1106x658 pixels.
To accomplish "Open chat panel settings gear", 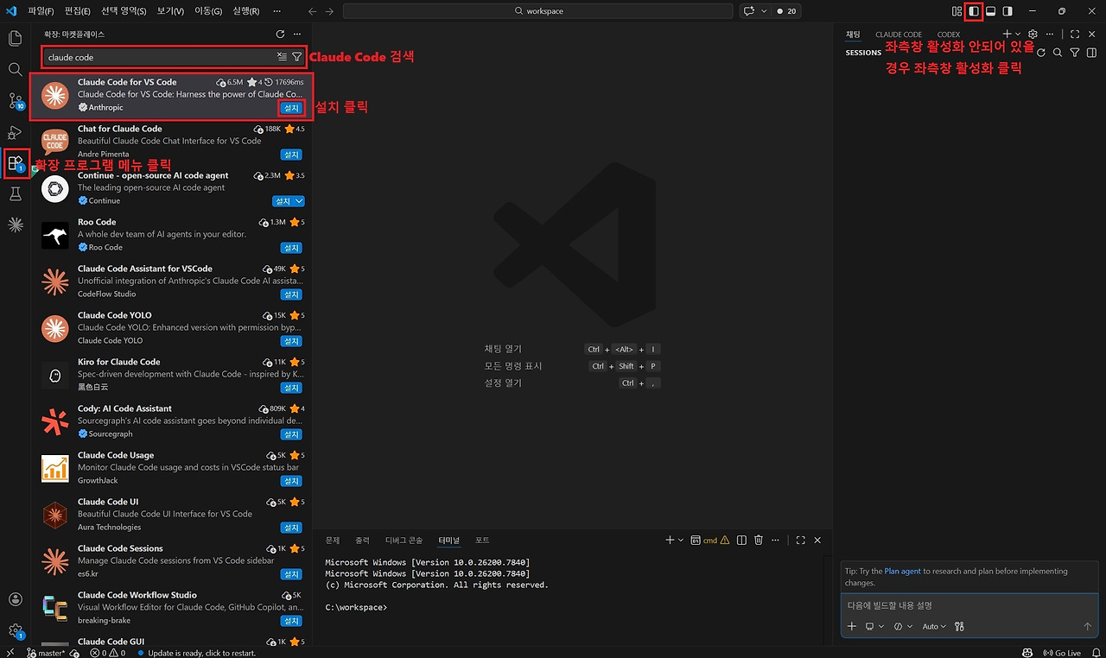I will (x=1033, y=35).
